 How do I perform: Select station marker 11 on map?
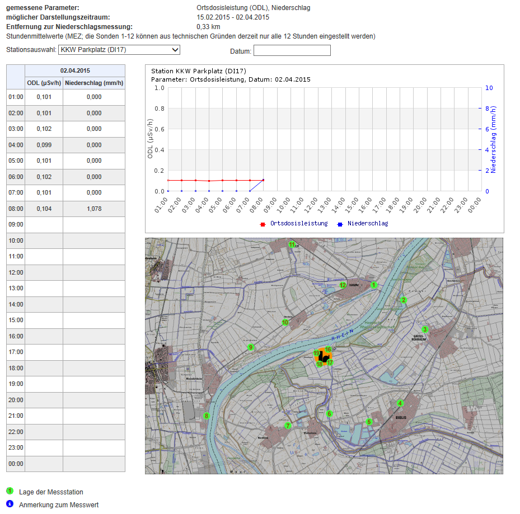pos(291,244)
